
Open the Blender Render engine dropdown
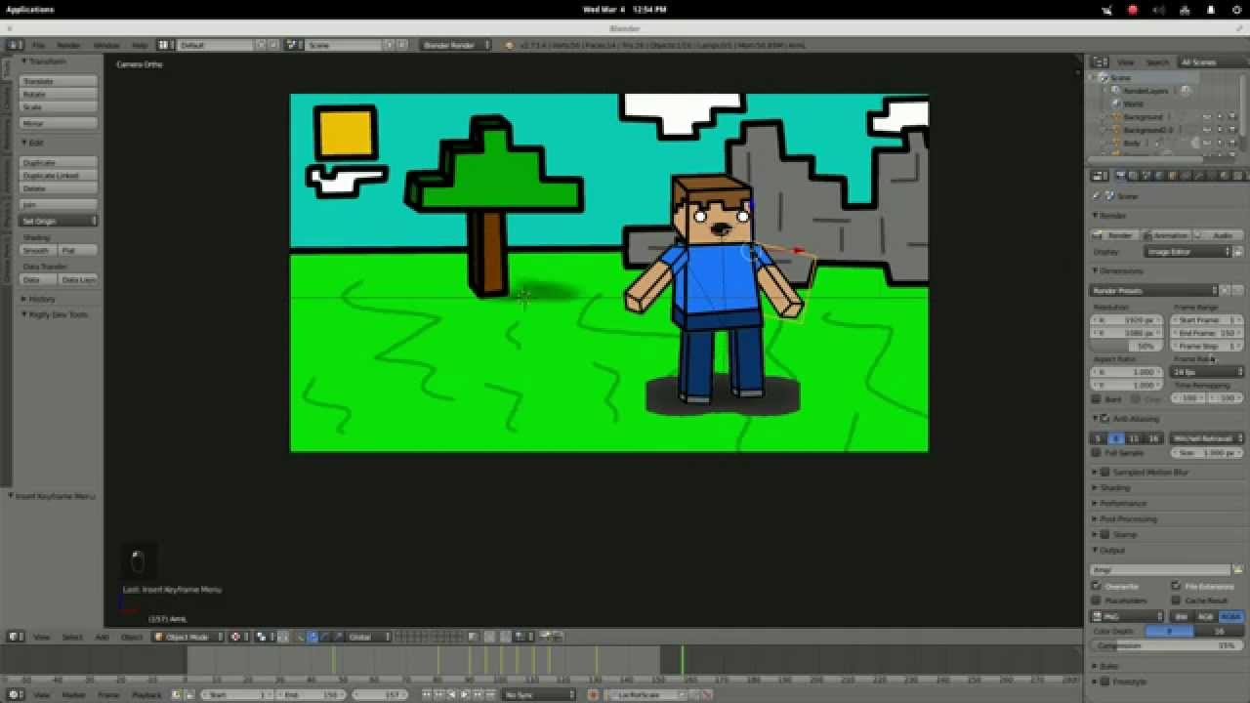(456, 45)
